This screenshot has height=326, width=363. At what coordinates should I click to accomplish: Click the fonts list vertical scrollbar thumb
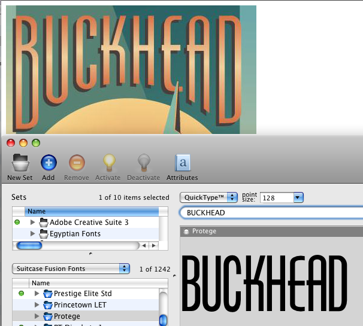163,320
